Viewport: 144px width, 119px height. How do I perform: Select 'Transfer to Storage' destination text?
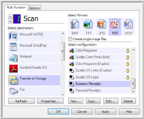pyautogui.click(x=33, y=78)
